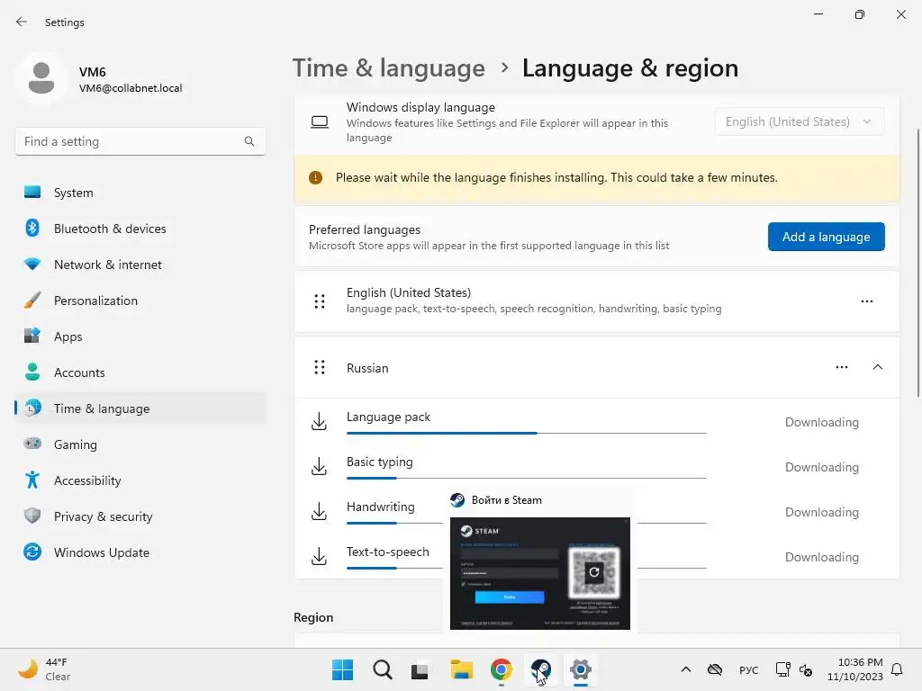Click drag handle for English (United States)

(x=320, y=301)
